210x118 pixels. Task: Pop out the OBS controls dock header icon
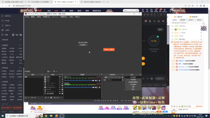click(x=140, y=75)
